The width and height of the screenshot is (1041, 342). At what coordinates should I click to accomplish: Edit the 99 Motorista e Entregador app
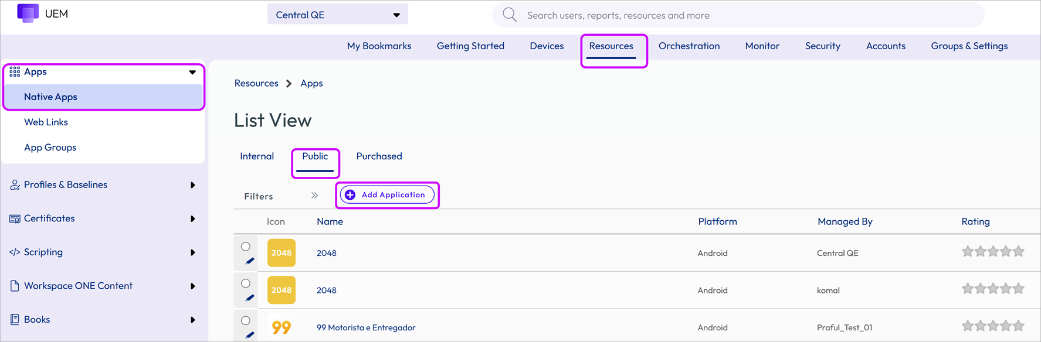pos(250,335)
